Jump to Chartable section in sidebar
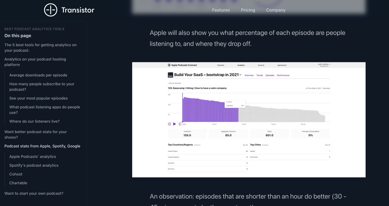The width and height of the screenshot is (389, 206). click(x=18, y=183)
